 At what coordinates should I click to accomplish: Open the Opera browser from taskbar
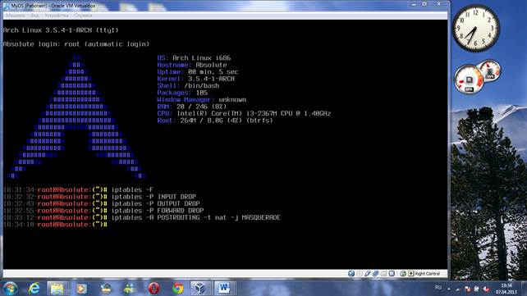pos(154,289)
